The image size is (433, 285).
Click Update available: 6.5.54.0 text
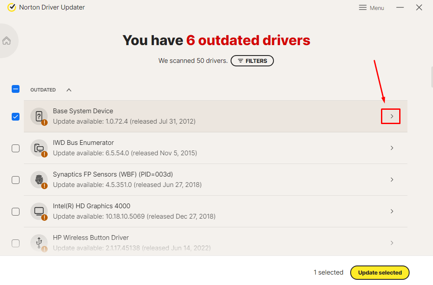[x=125, y=153]
